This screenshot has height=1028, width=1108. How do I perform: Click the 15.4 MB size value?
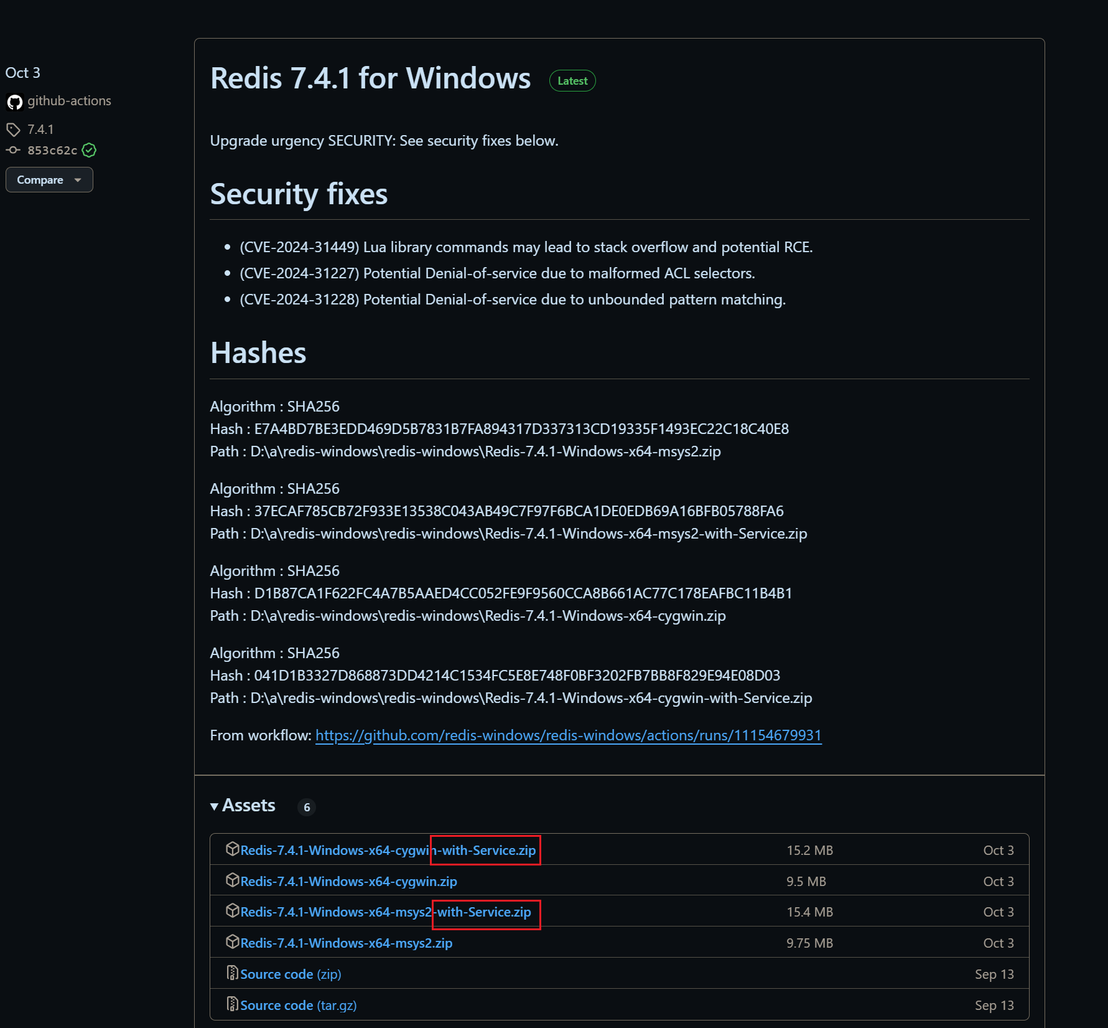809,912
